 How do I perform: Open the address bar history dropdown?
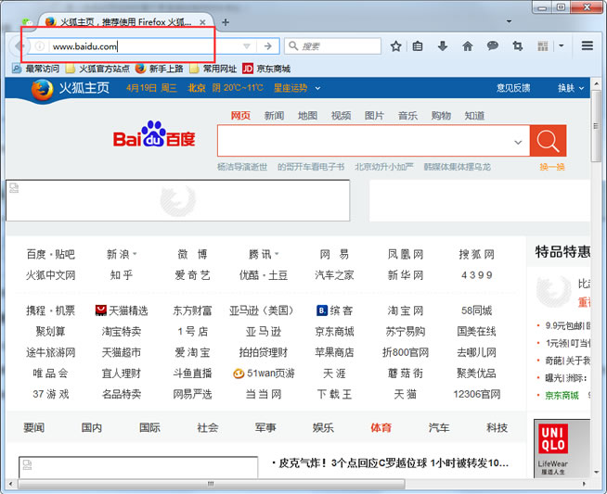(x=247, y=46)
